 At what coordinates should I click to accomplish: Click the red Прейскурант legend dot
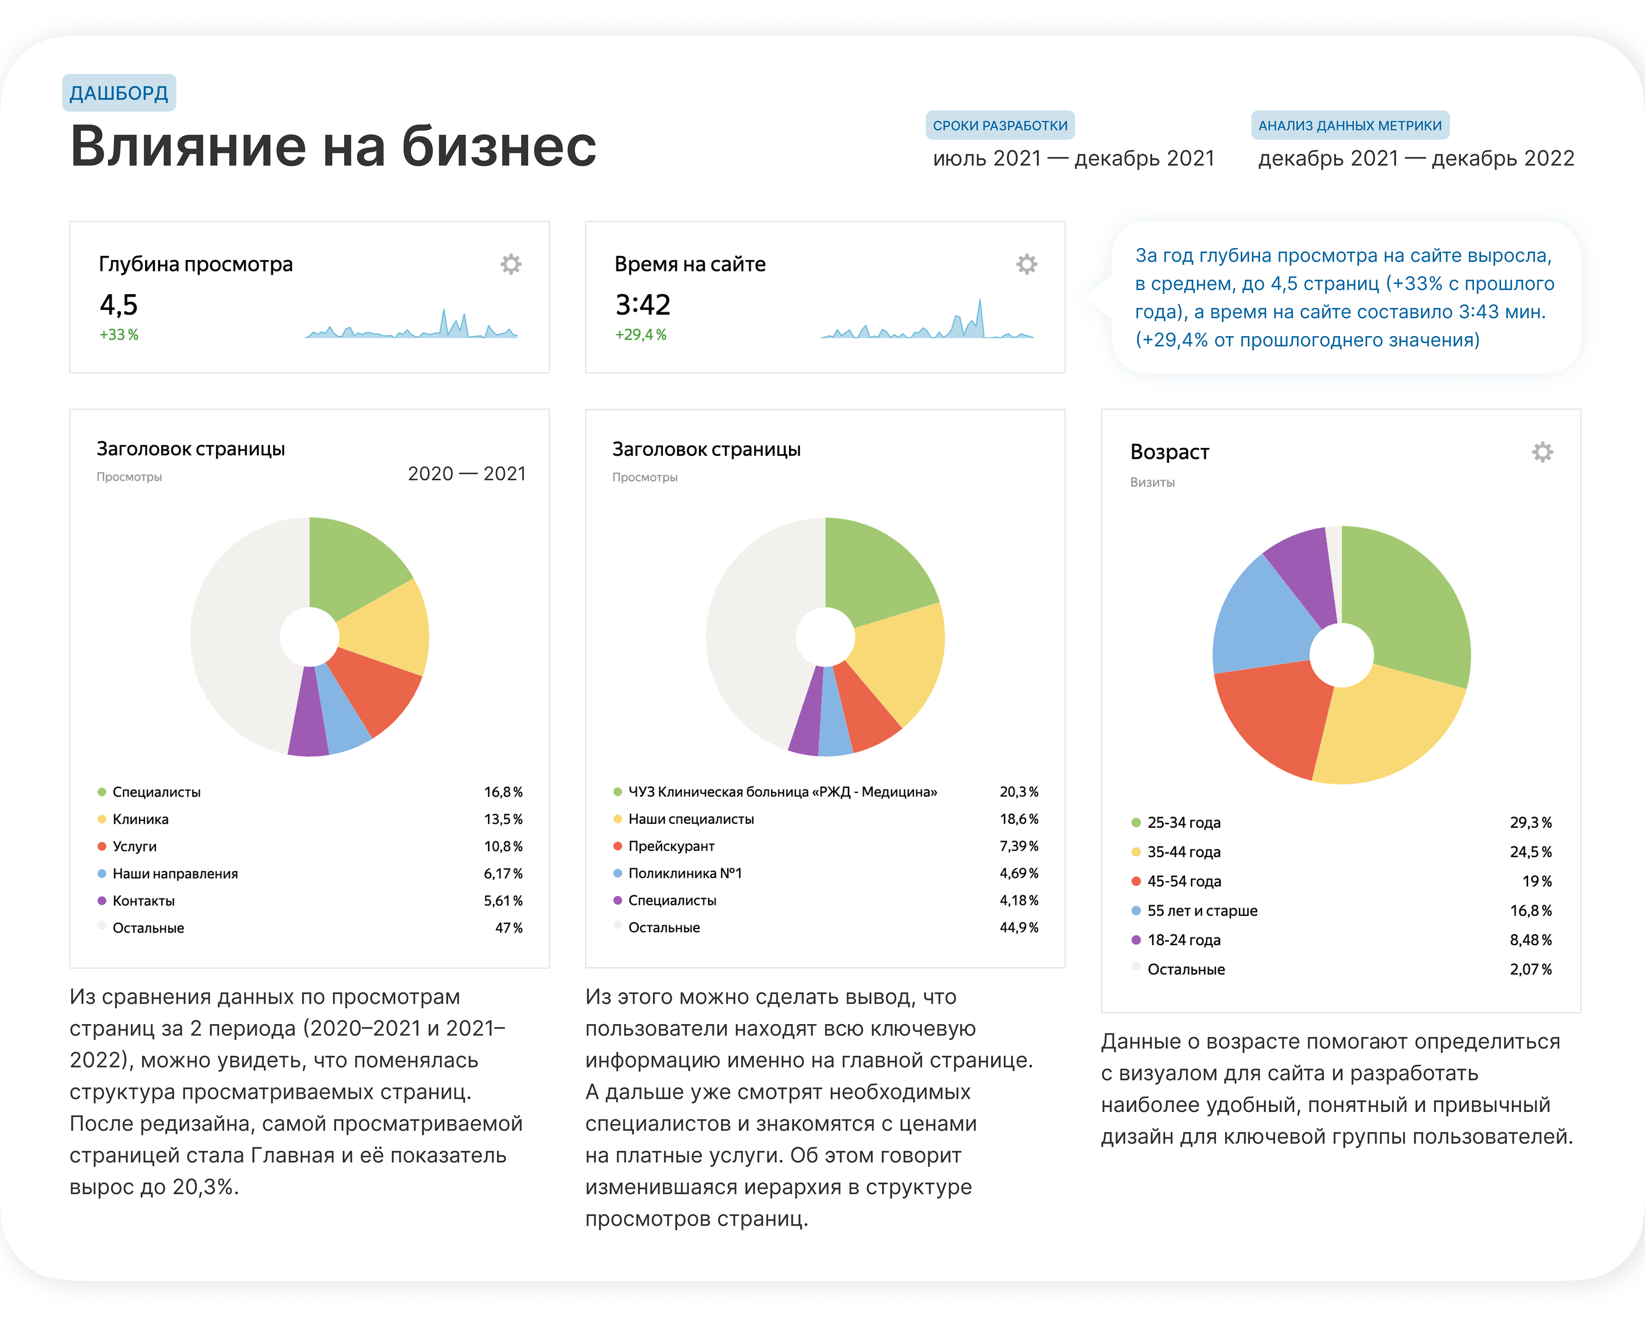(618, 846)
